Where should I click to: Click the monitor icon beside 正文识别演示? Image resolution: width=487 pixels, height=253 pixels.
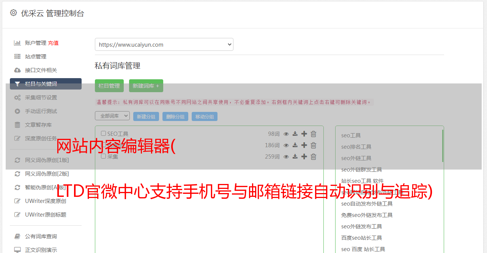click(x=17, y=250)
